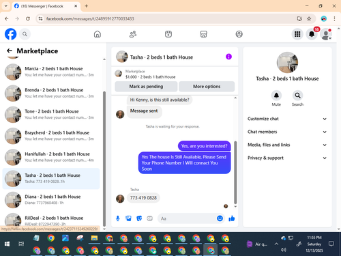Open the Video/Reels icon in top navigation
Viewport: 341px width, 256px height.
[168, 34]
